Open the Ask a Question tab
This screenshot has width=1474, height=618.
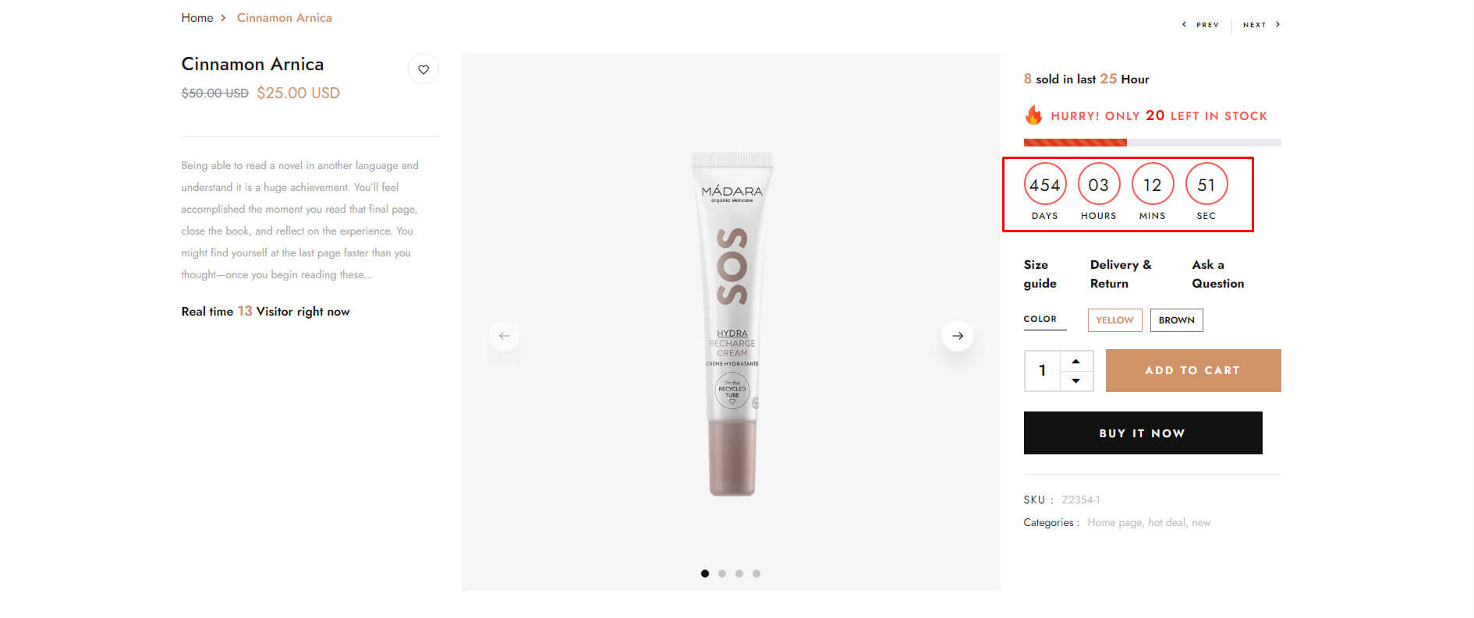coord(1218,274)
